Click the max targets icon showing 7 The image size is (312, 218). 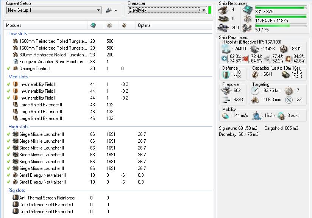click(x=289, y=91)
